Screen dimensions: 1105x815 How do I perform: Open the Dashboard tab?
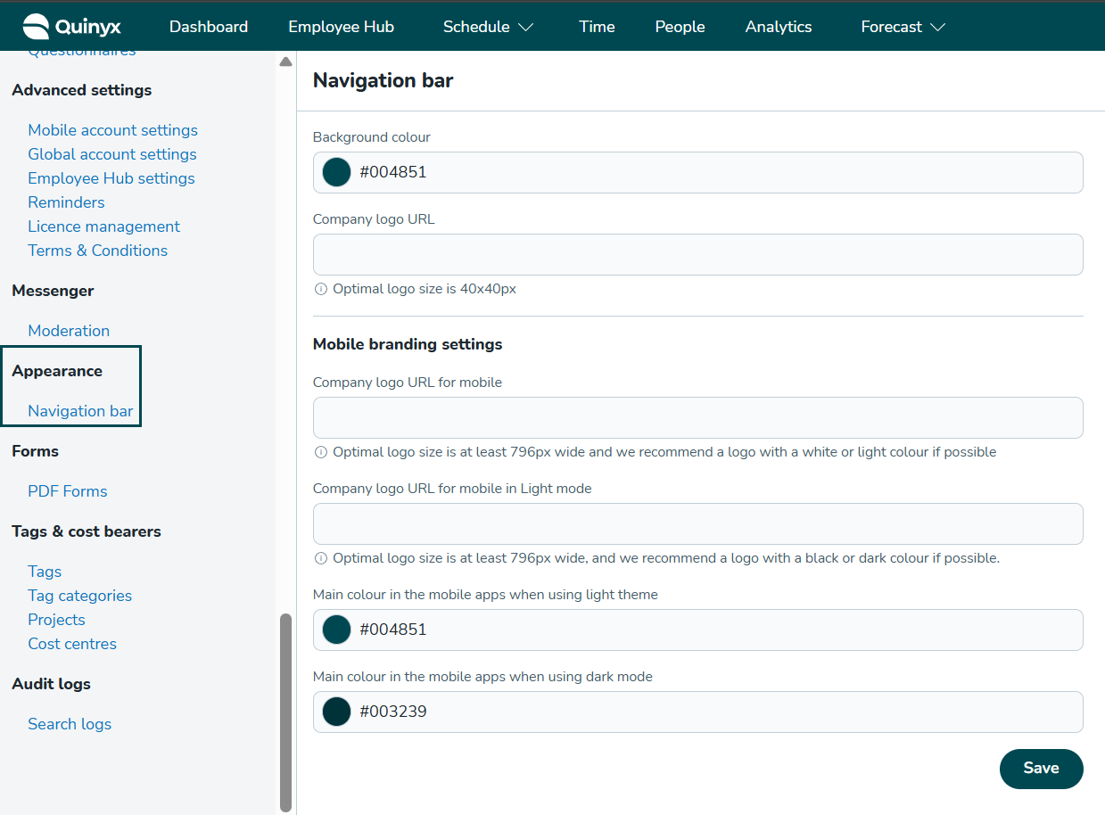[209, 27]
